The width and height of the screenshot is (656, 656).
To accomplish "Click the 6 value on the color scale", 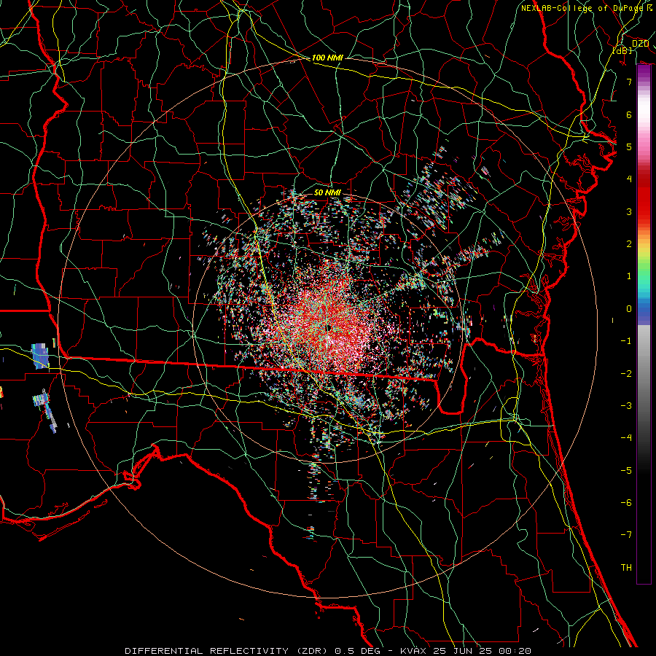I will pyautogui.click(x=629, y=114).
